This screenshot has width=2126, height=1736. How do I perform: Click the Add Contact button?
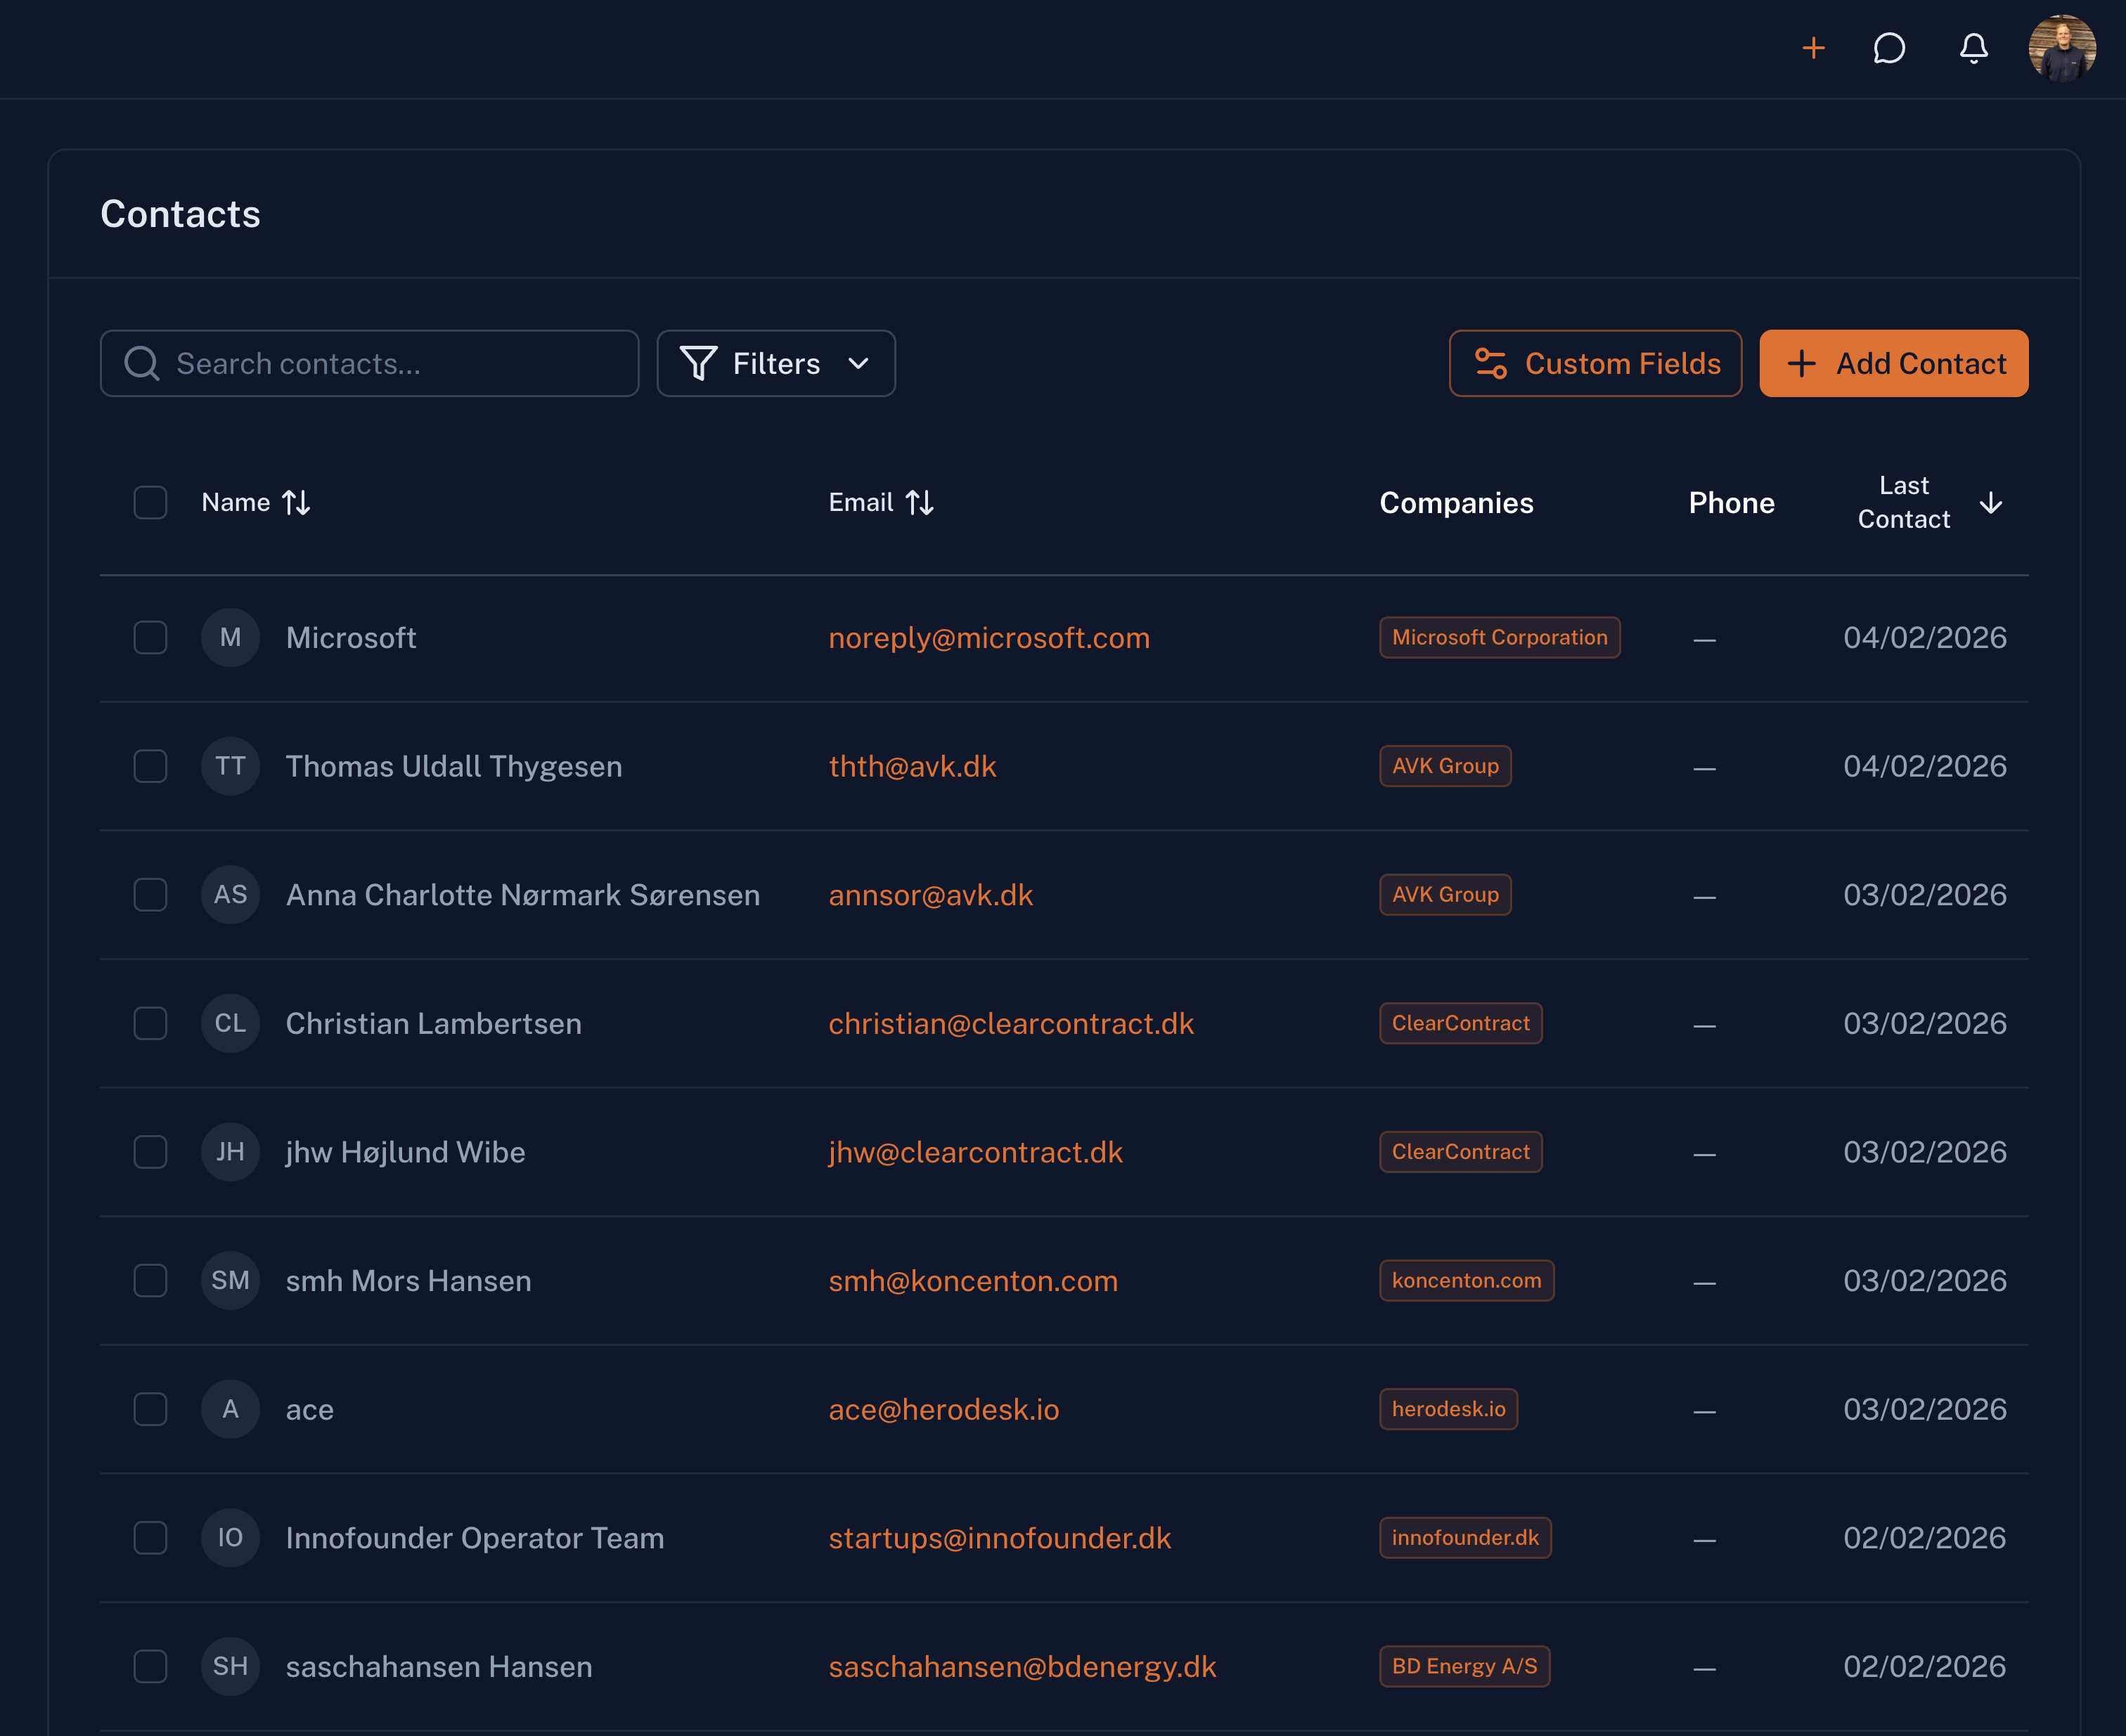pos(1893,363)
